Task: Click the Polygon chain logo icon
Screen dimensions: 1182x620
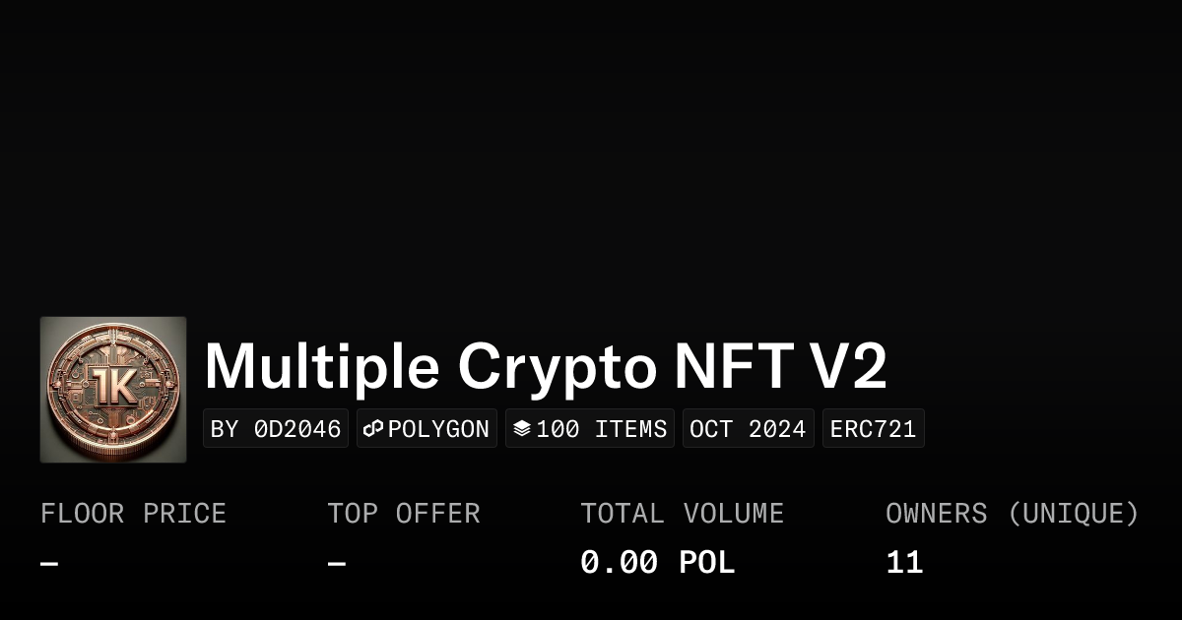Action: 373,429
